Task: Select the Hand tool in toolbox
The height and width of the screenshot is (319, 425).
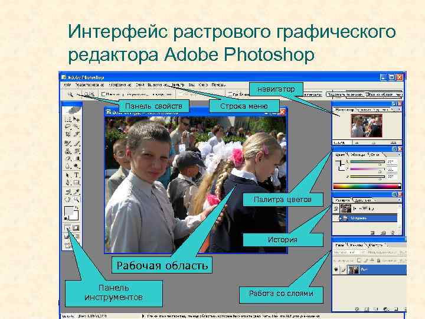Action: pyautogui.click(x=68, y=200)
